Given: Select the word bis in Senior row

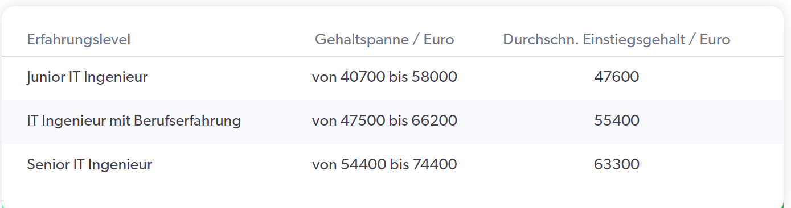Looking at the screenshot, I should pos(399,165).
